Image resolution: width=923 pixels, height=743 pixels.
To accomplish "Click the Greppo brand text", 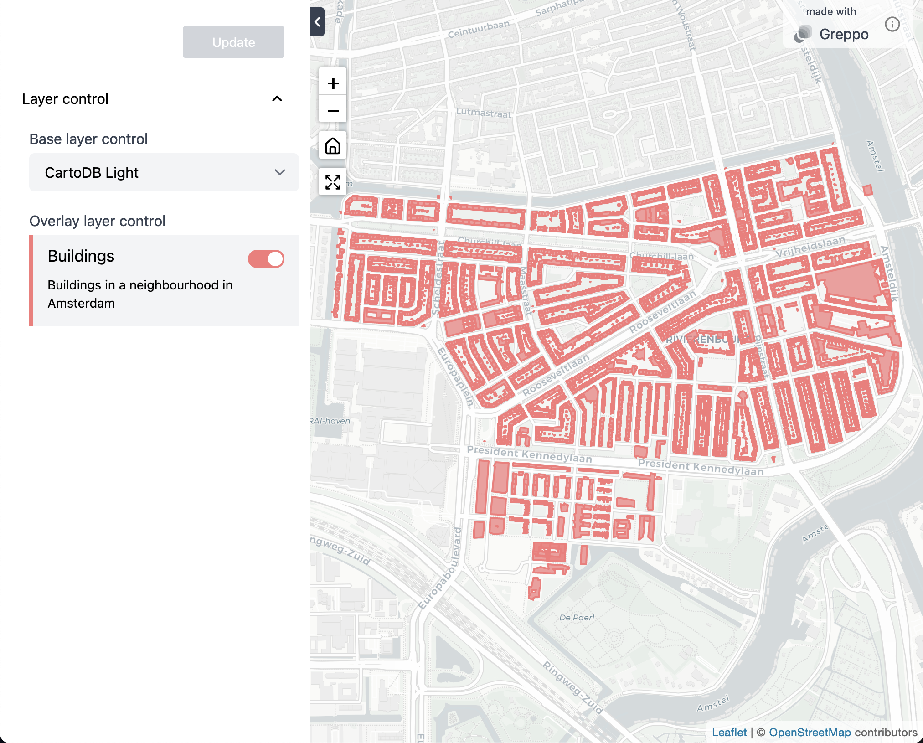I will point(844,34).
